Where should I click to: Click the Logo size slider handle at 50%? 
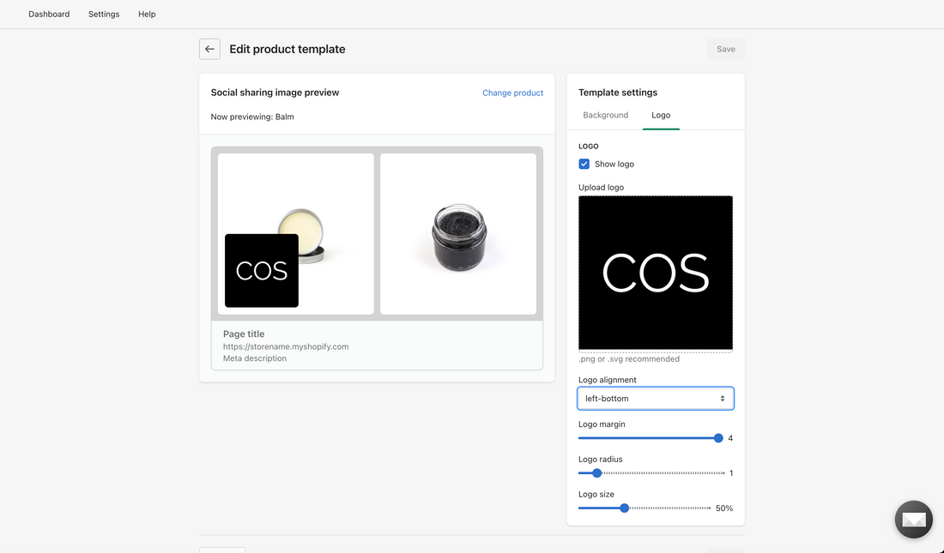click(x=623, y=508)
